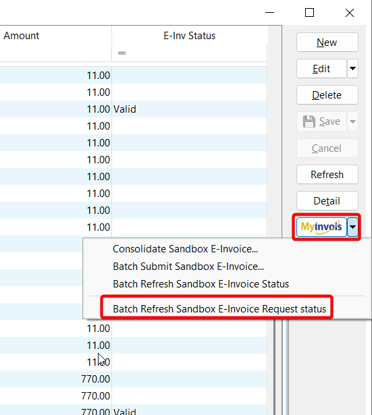Select Batch Submit Sandbox E-Invoice
The width and height of the screenshot is (372, 415).
click(188, 267)
